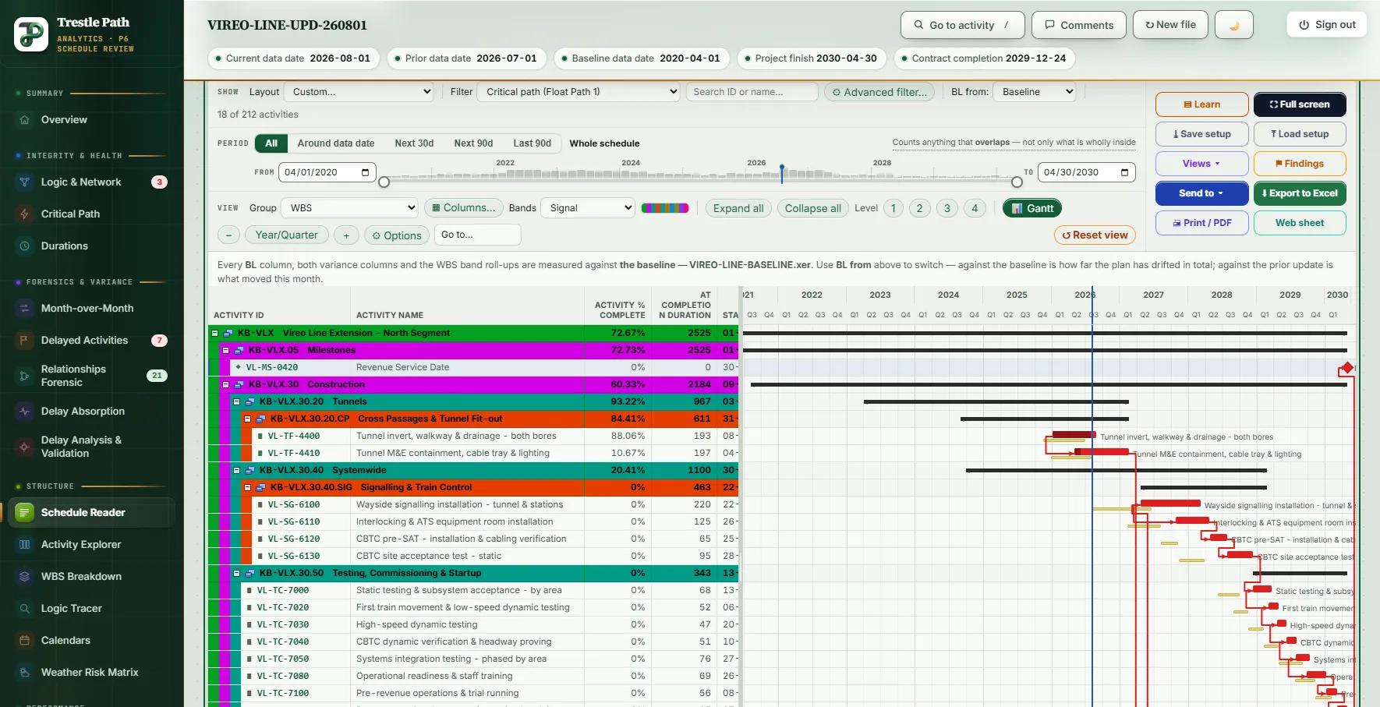This screenshot has height=707, width=1380.
Task: Click the Sign out button
Action: click(x=1327, y=25)
